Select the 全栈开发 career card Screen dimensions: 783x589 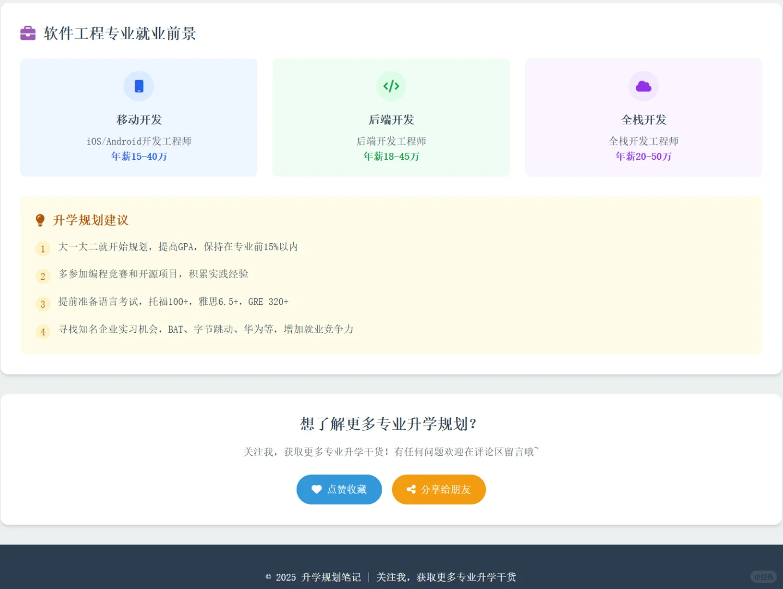(x=643, y=117)
